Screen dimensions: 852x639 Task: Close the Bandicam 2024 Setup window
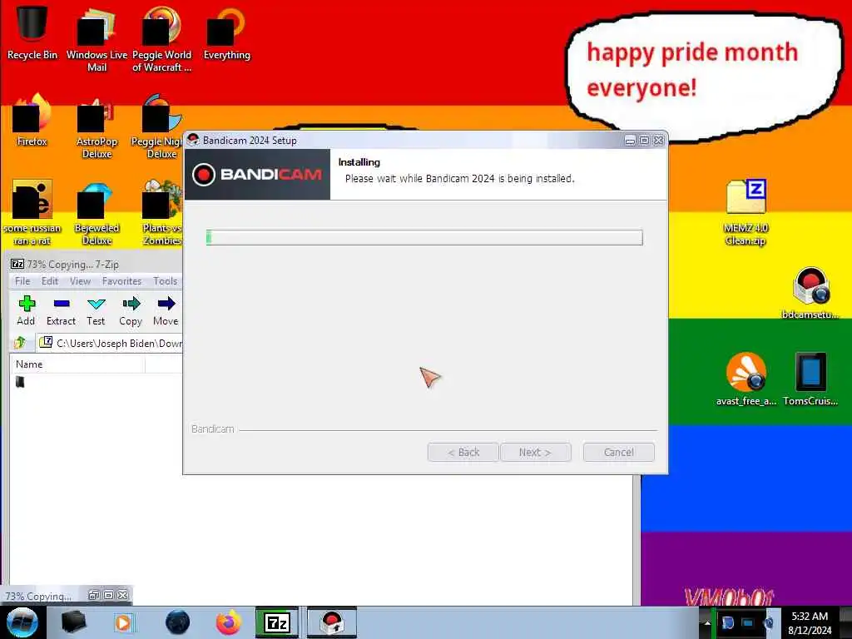[659, 141]
